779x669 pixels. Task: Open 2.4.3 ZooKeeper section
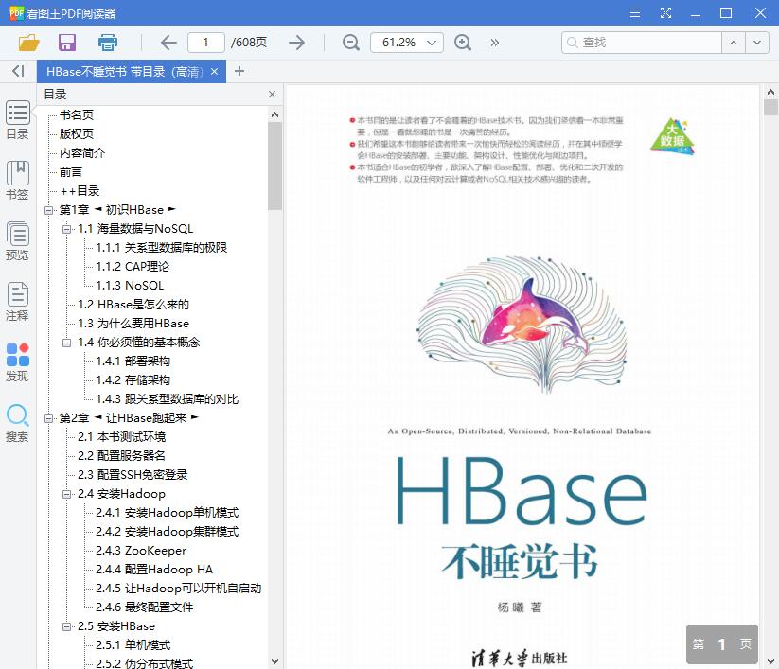(141, 551)
